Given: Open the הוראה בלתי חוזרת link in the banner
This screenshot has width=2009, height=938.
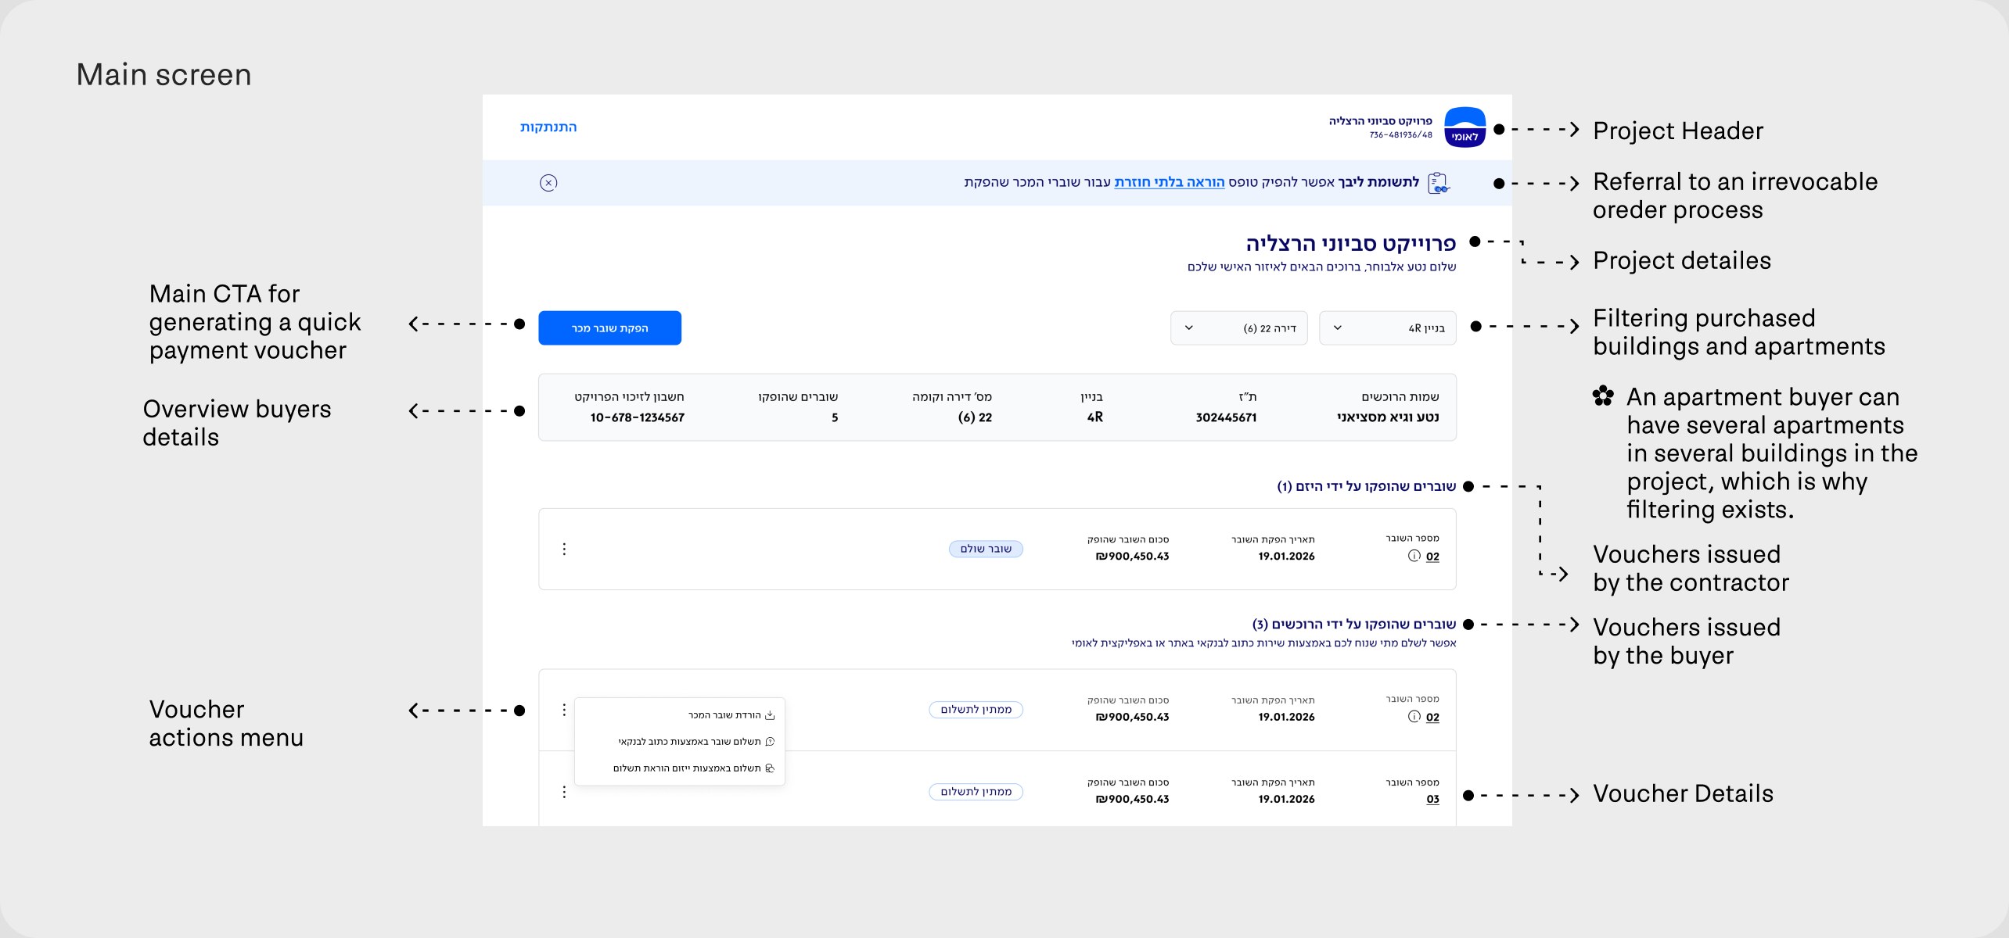Looking at the screenshot, I should pos(1169,182).
